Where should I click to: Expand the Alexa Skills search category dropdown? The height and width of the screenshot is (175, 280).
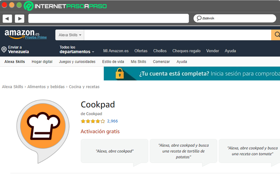70,35
